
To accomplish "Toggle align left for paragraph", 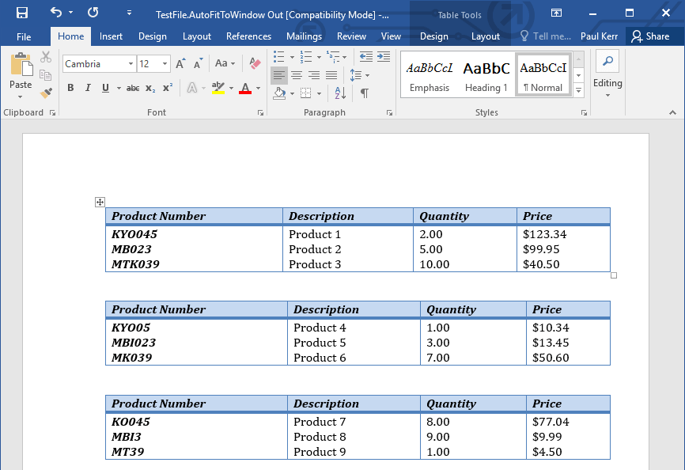I will point(278,75).
